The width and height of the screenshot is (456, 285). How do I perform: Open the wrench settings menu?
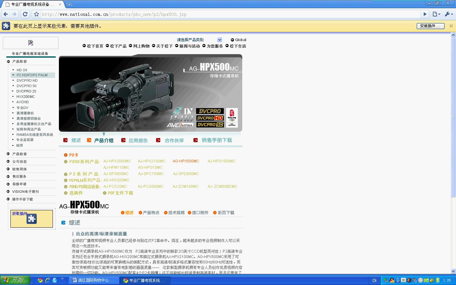448,14
